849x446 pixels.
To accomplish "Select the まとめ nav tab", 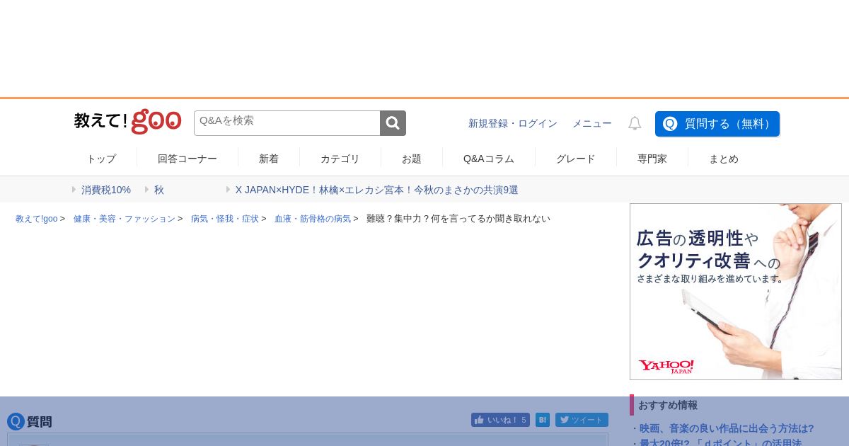I will [x=724, y=159].
